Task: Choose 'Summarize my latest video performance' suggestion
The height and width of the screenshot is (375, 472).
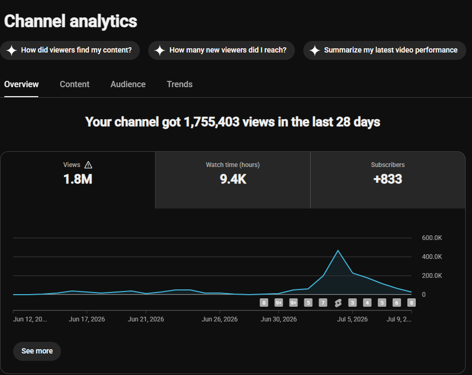Action: [x=384, y=50]
